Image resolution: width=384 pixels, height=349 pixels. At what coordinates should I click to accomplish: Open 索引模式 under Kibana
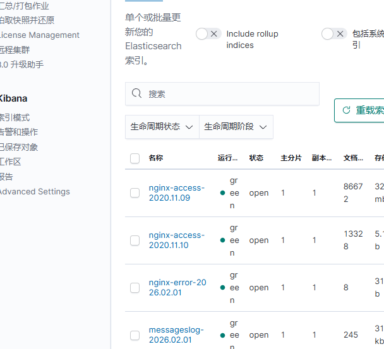[15, 117]
